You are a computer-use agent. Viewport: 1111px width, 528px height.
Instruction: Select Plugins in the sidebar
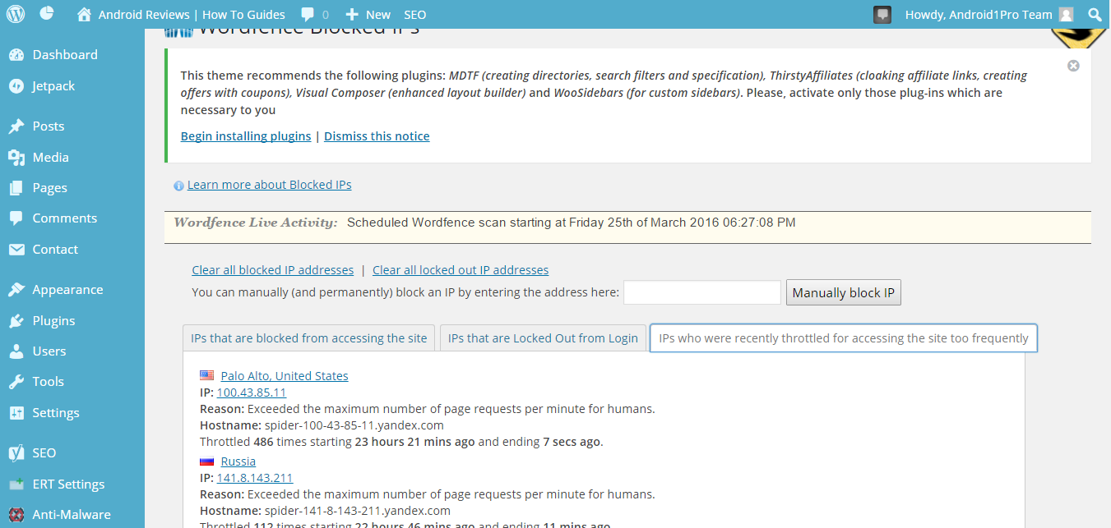coord(54,321)
